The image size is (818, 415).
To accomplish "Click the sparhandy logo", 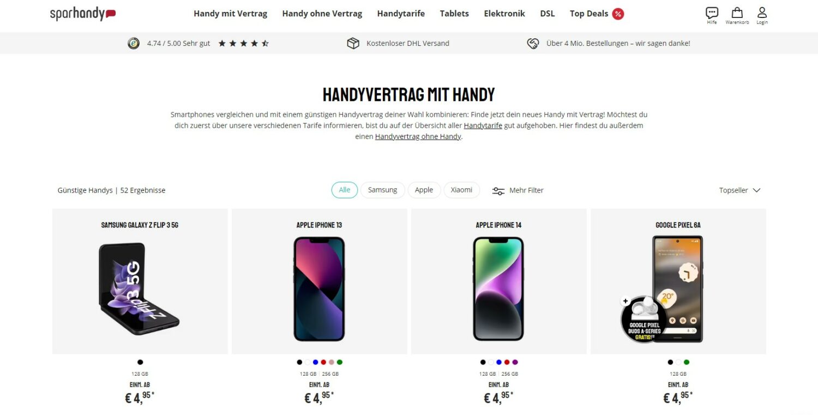I will pos(83,14).
